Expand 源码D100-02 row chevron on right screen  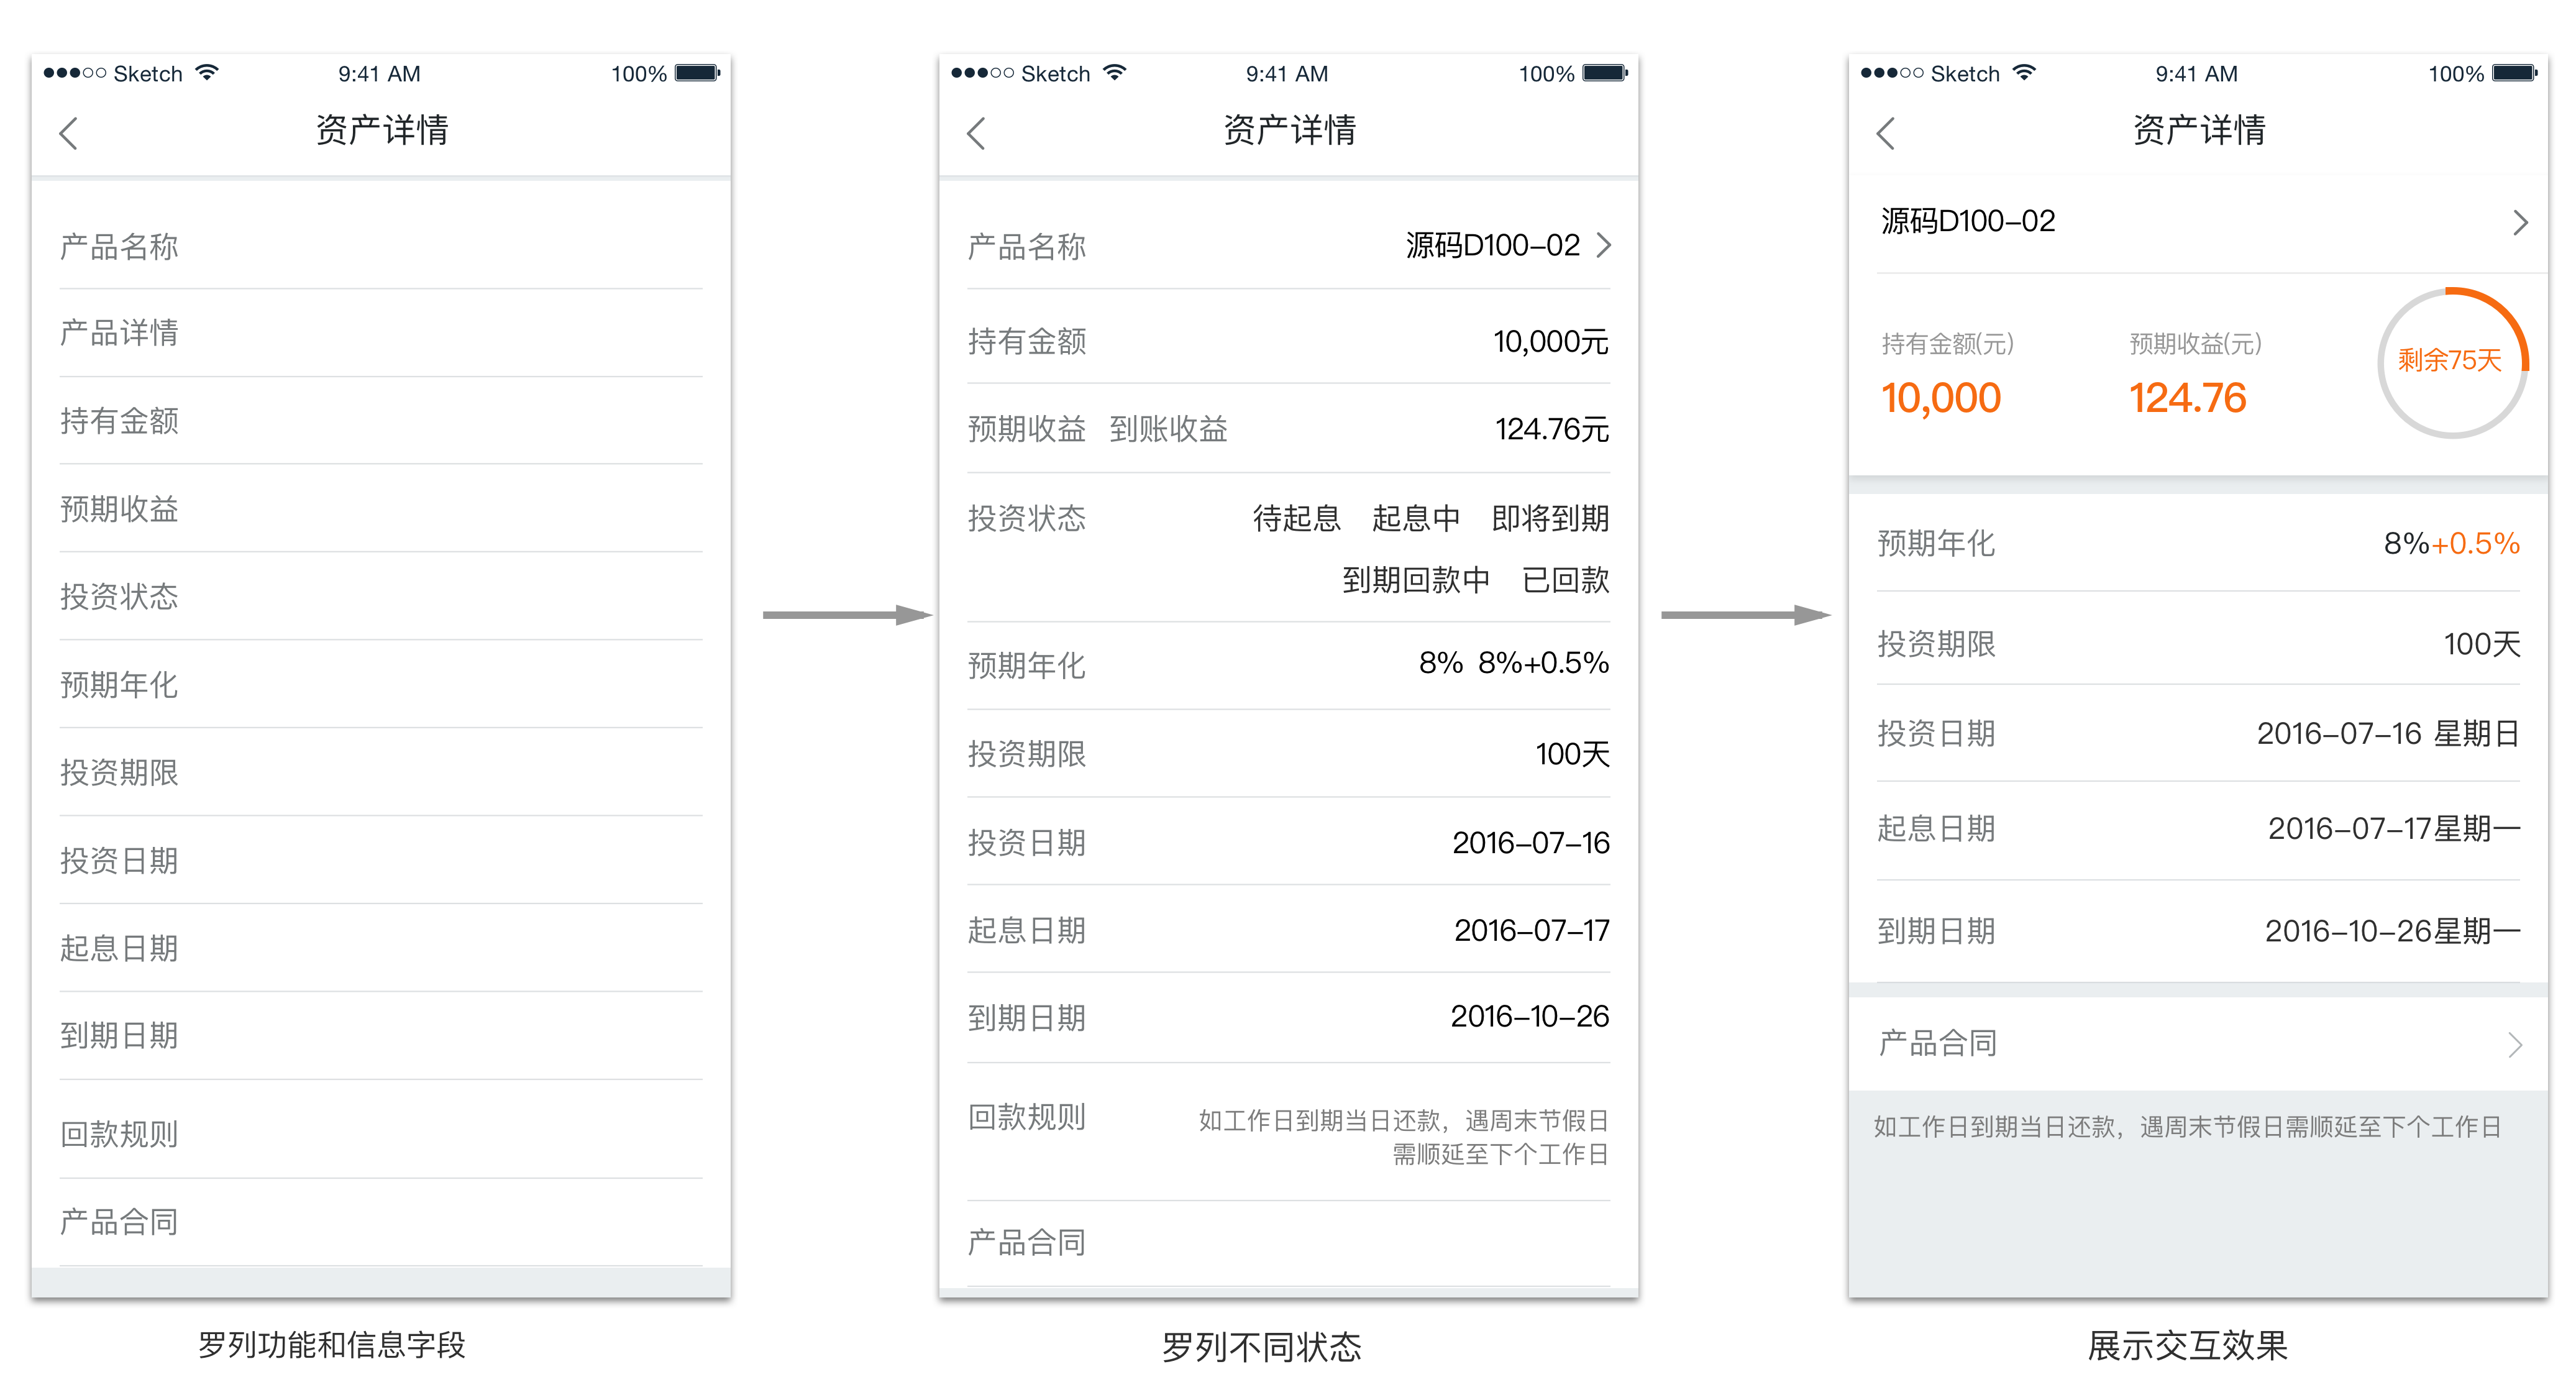[2520, 222]
